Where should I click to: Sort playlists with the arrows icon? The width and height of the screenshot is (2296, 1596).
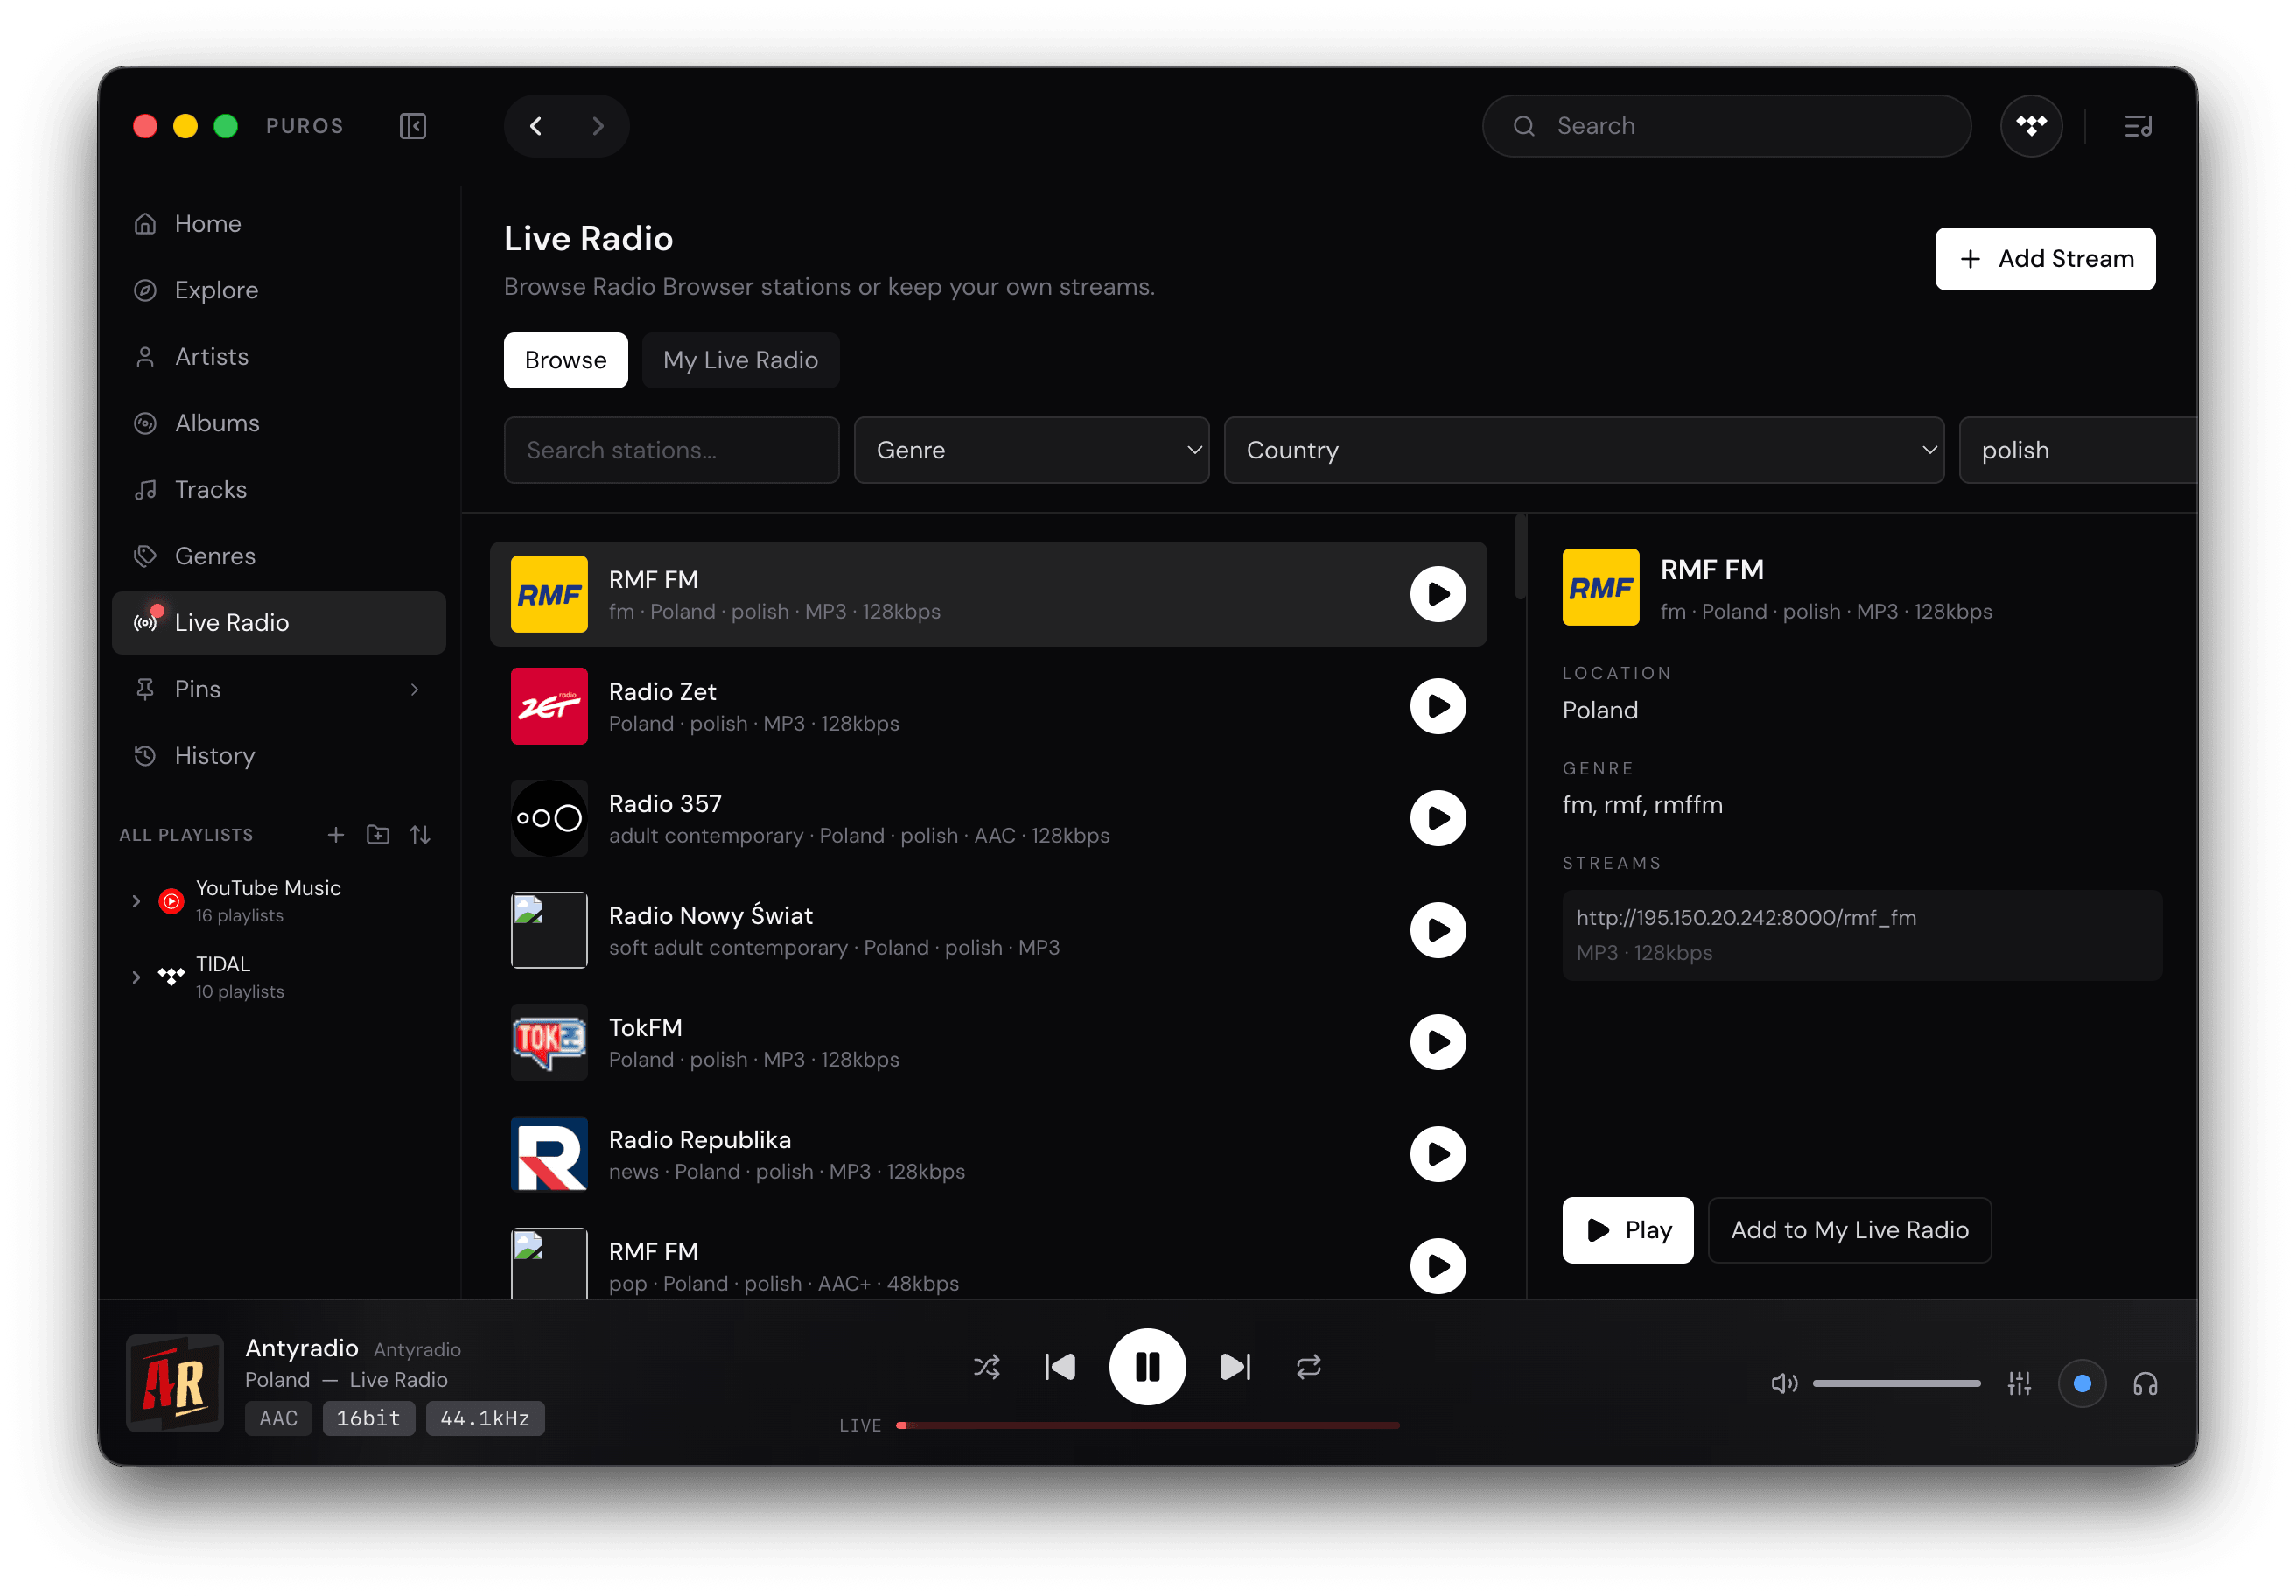pos(420,834)
